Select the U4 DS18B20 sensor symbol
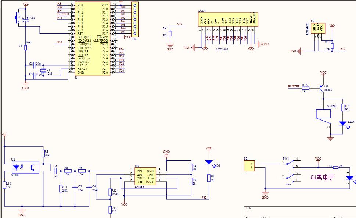Viewport: 356px width, 218px height. (x=318, y=28)
